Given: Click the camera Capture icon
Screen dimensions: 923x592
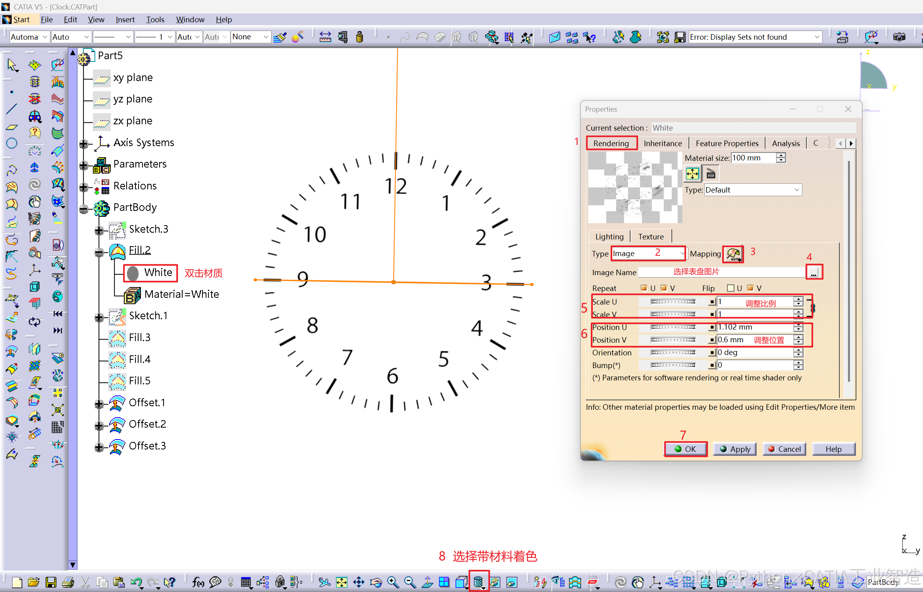Looking at the screenshot, I should point(899,37).
